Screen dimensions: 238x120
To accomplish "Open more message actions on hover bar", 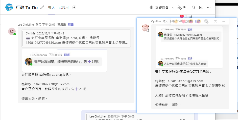I will tap(223, 21).
